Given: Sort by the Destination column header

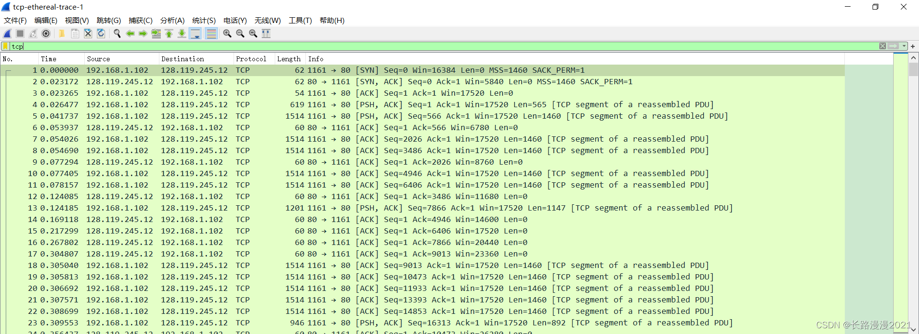Looking at the screenshot, I should click(196, 59).
